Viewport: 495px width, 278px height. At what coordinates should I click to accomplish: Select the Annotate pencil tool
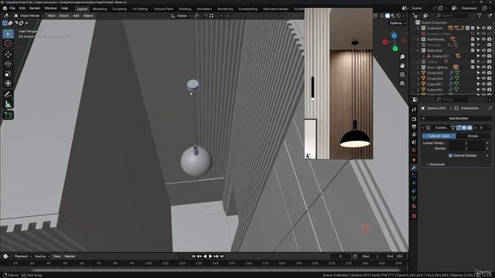coord(8,94)
